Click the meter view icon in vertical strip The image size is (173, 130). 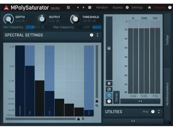109,48
